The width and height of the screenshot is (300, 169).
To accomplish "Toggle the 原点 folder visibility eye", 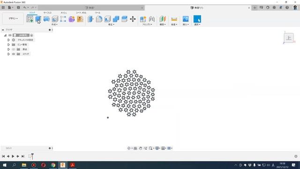I will pos(14,49).
